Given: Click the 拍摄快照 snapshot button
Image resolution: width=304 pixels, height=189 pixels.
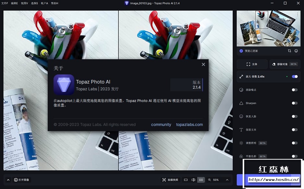Looking at the screenshot, I should coord(170,180).
